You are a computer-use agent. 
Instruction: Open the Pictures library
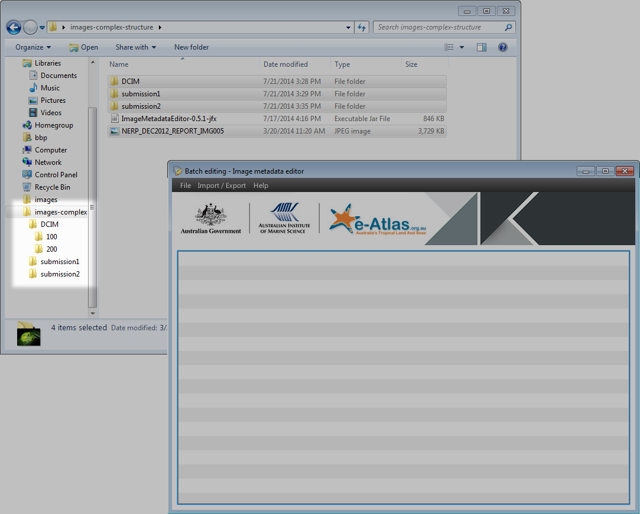(x=47, y=100)
